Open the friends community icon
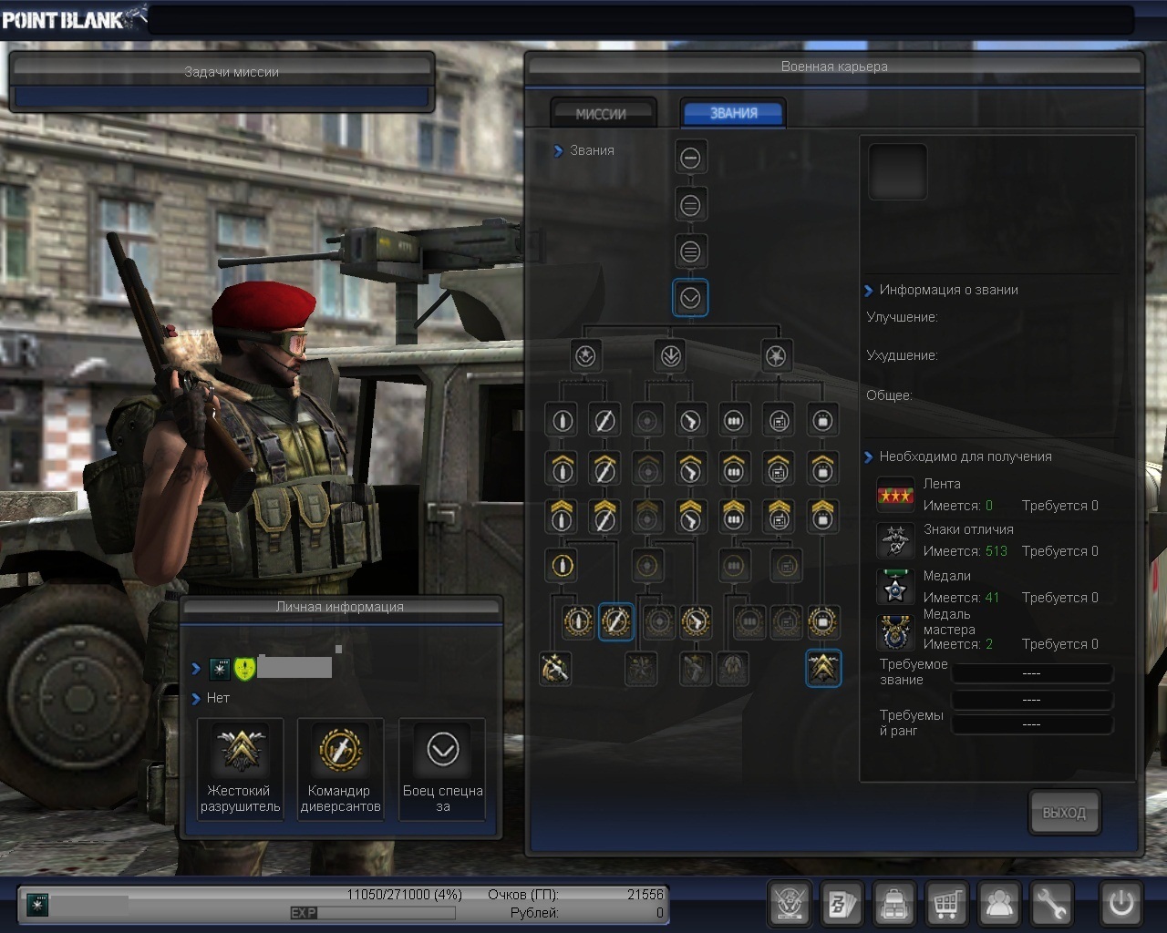The width and height of the screenshot is (1167, 933). pos(999,904)
